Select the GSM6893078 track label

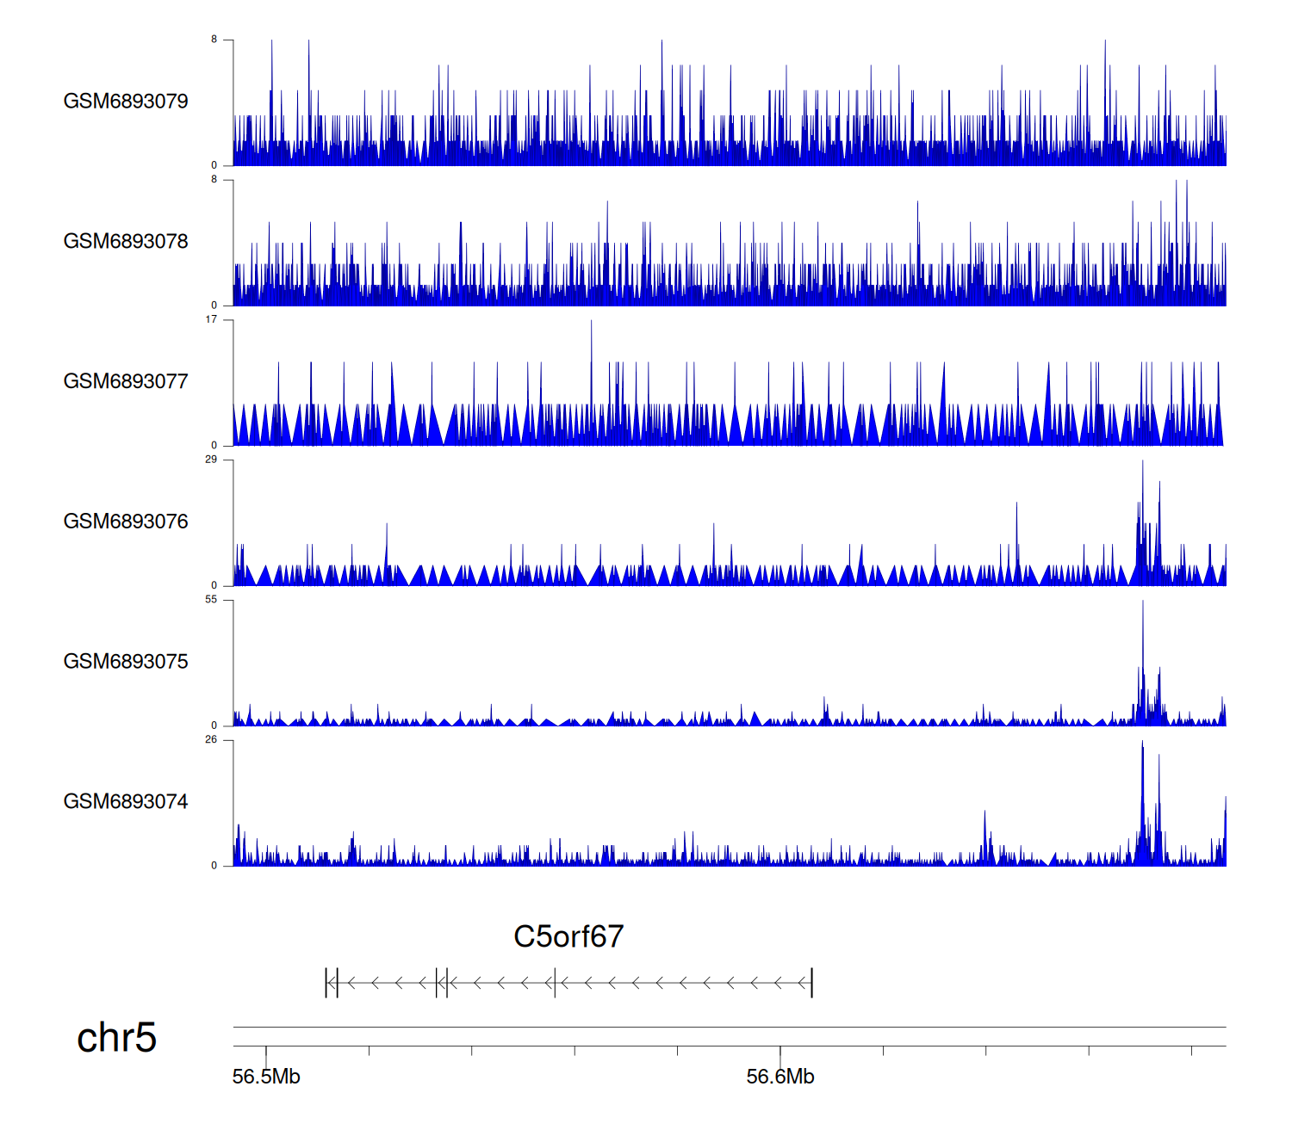[126, 242]
